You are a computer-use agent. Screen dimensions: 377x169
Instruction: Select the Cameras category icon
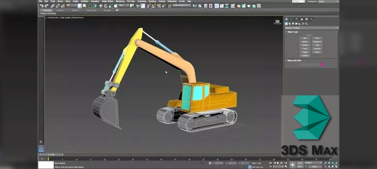[x=296, y=24]
